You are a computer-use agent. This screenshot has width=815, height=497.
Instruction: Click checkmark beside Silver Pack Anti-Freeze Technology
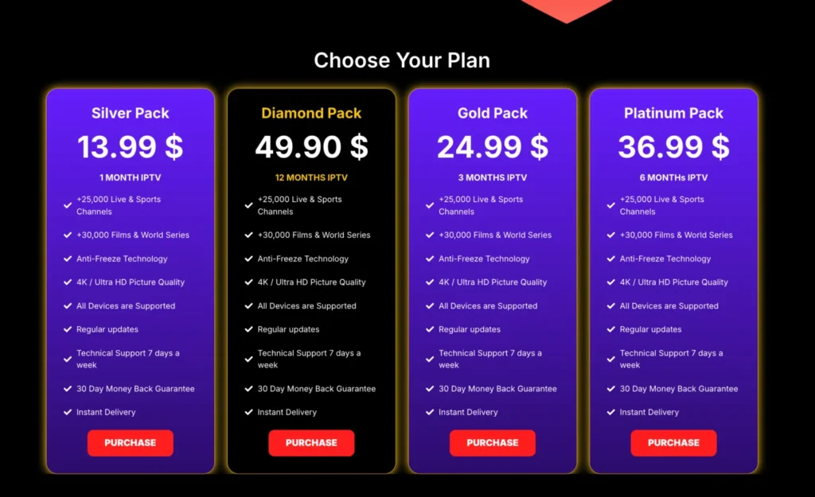click(68, 258)
